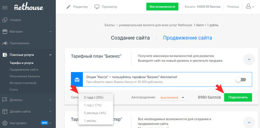Click the NEW badge next to Настройки
This screenshot has width=260, height=128.
[45, 123]
